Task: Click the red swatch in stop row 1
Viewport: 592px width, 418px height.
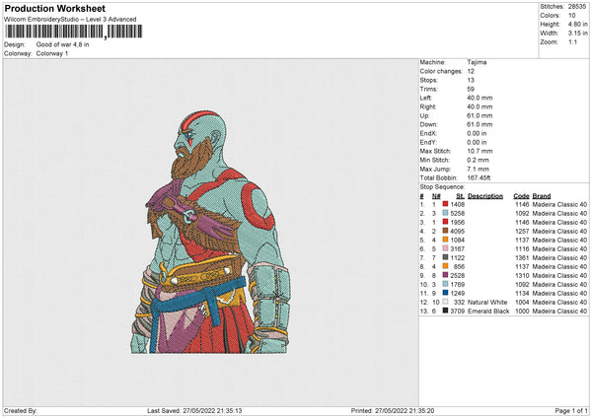Action: coord(446,204)
